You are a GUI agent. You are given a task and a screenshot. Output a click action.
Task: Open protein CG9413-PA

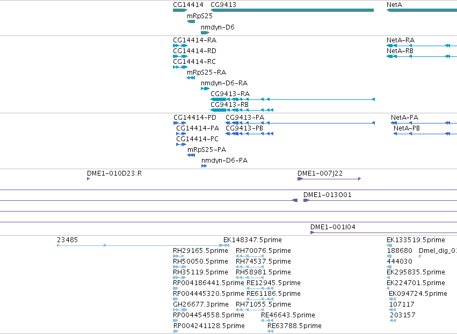click(245, 118)
